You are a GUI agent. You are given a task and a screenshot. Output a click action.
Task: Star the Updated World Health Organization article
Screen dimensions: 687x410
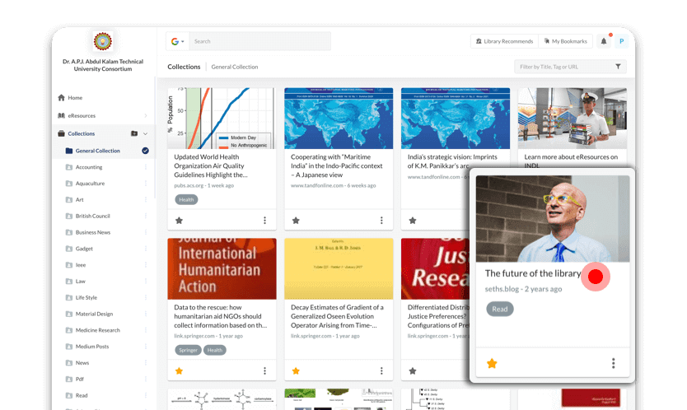pyautogui.click(x=179, y=221)
